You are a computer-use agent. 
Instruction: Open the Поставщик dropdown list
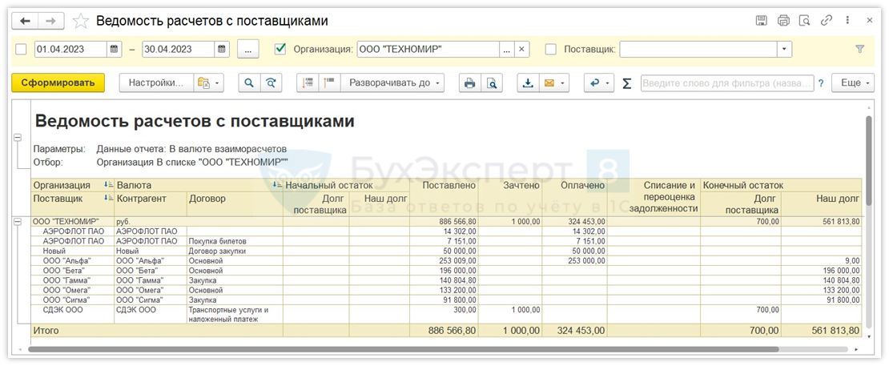(x=783, y=49)
